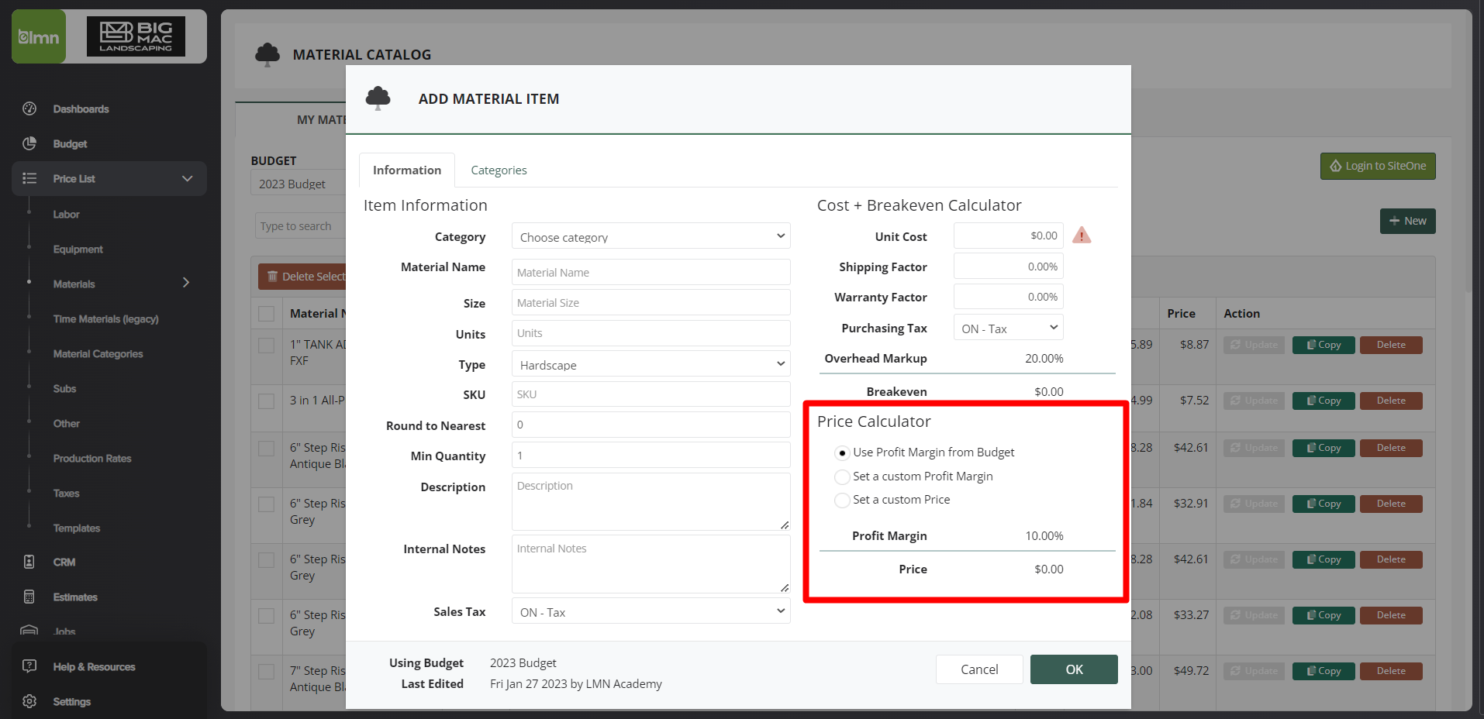The height and width of the screenshot is (719, 1484).
Task: Open the Choose category dropdown
Action: (x=651, y=236)
